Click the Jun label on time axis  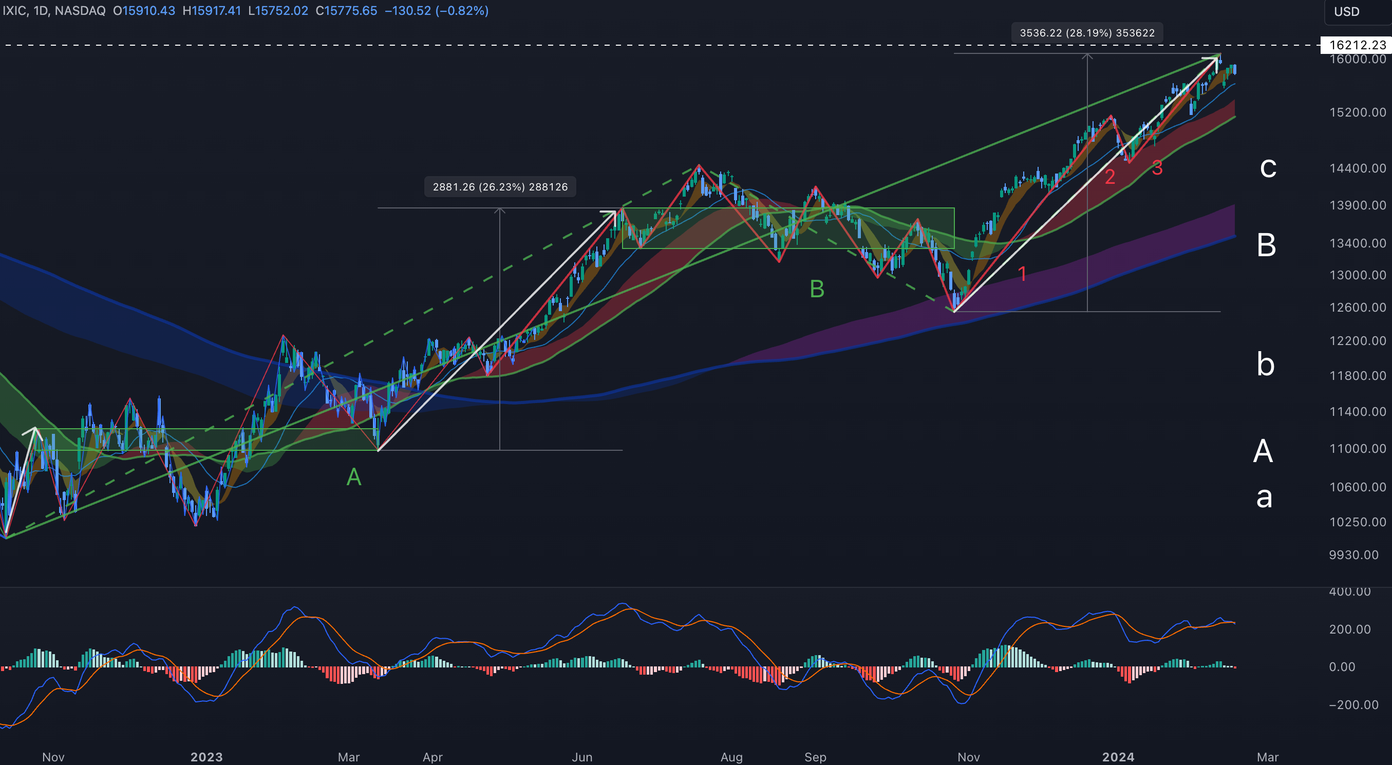pos(582,757)
